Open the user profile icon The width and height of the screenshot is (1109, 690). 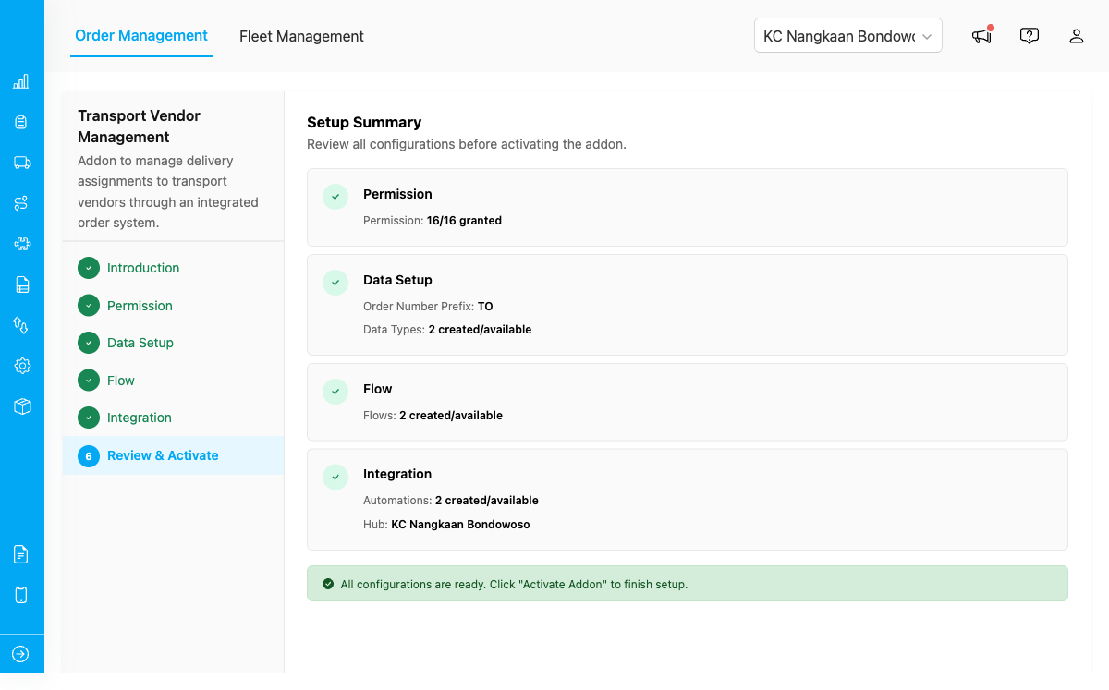tap(1077, 36)
